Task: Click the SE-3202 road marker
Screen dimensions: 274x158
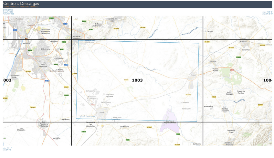Action: click(116, 28)
